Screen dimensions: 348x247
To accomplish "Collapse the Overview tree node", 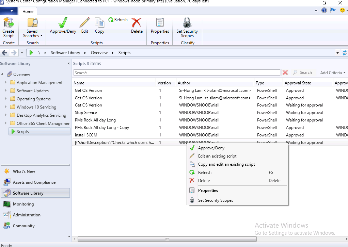I will (2, 74).
